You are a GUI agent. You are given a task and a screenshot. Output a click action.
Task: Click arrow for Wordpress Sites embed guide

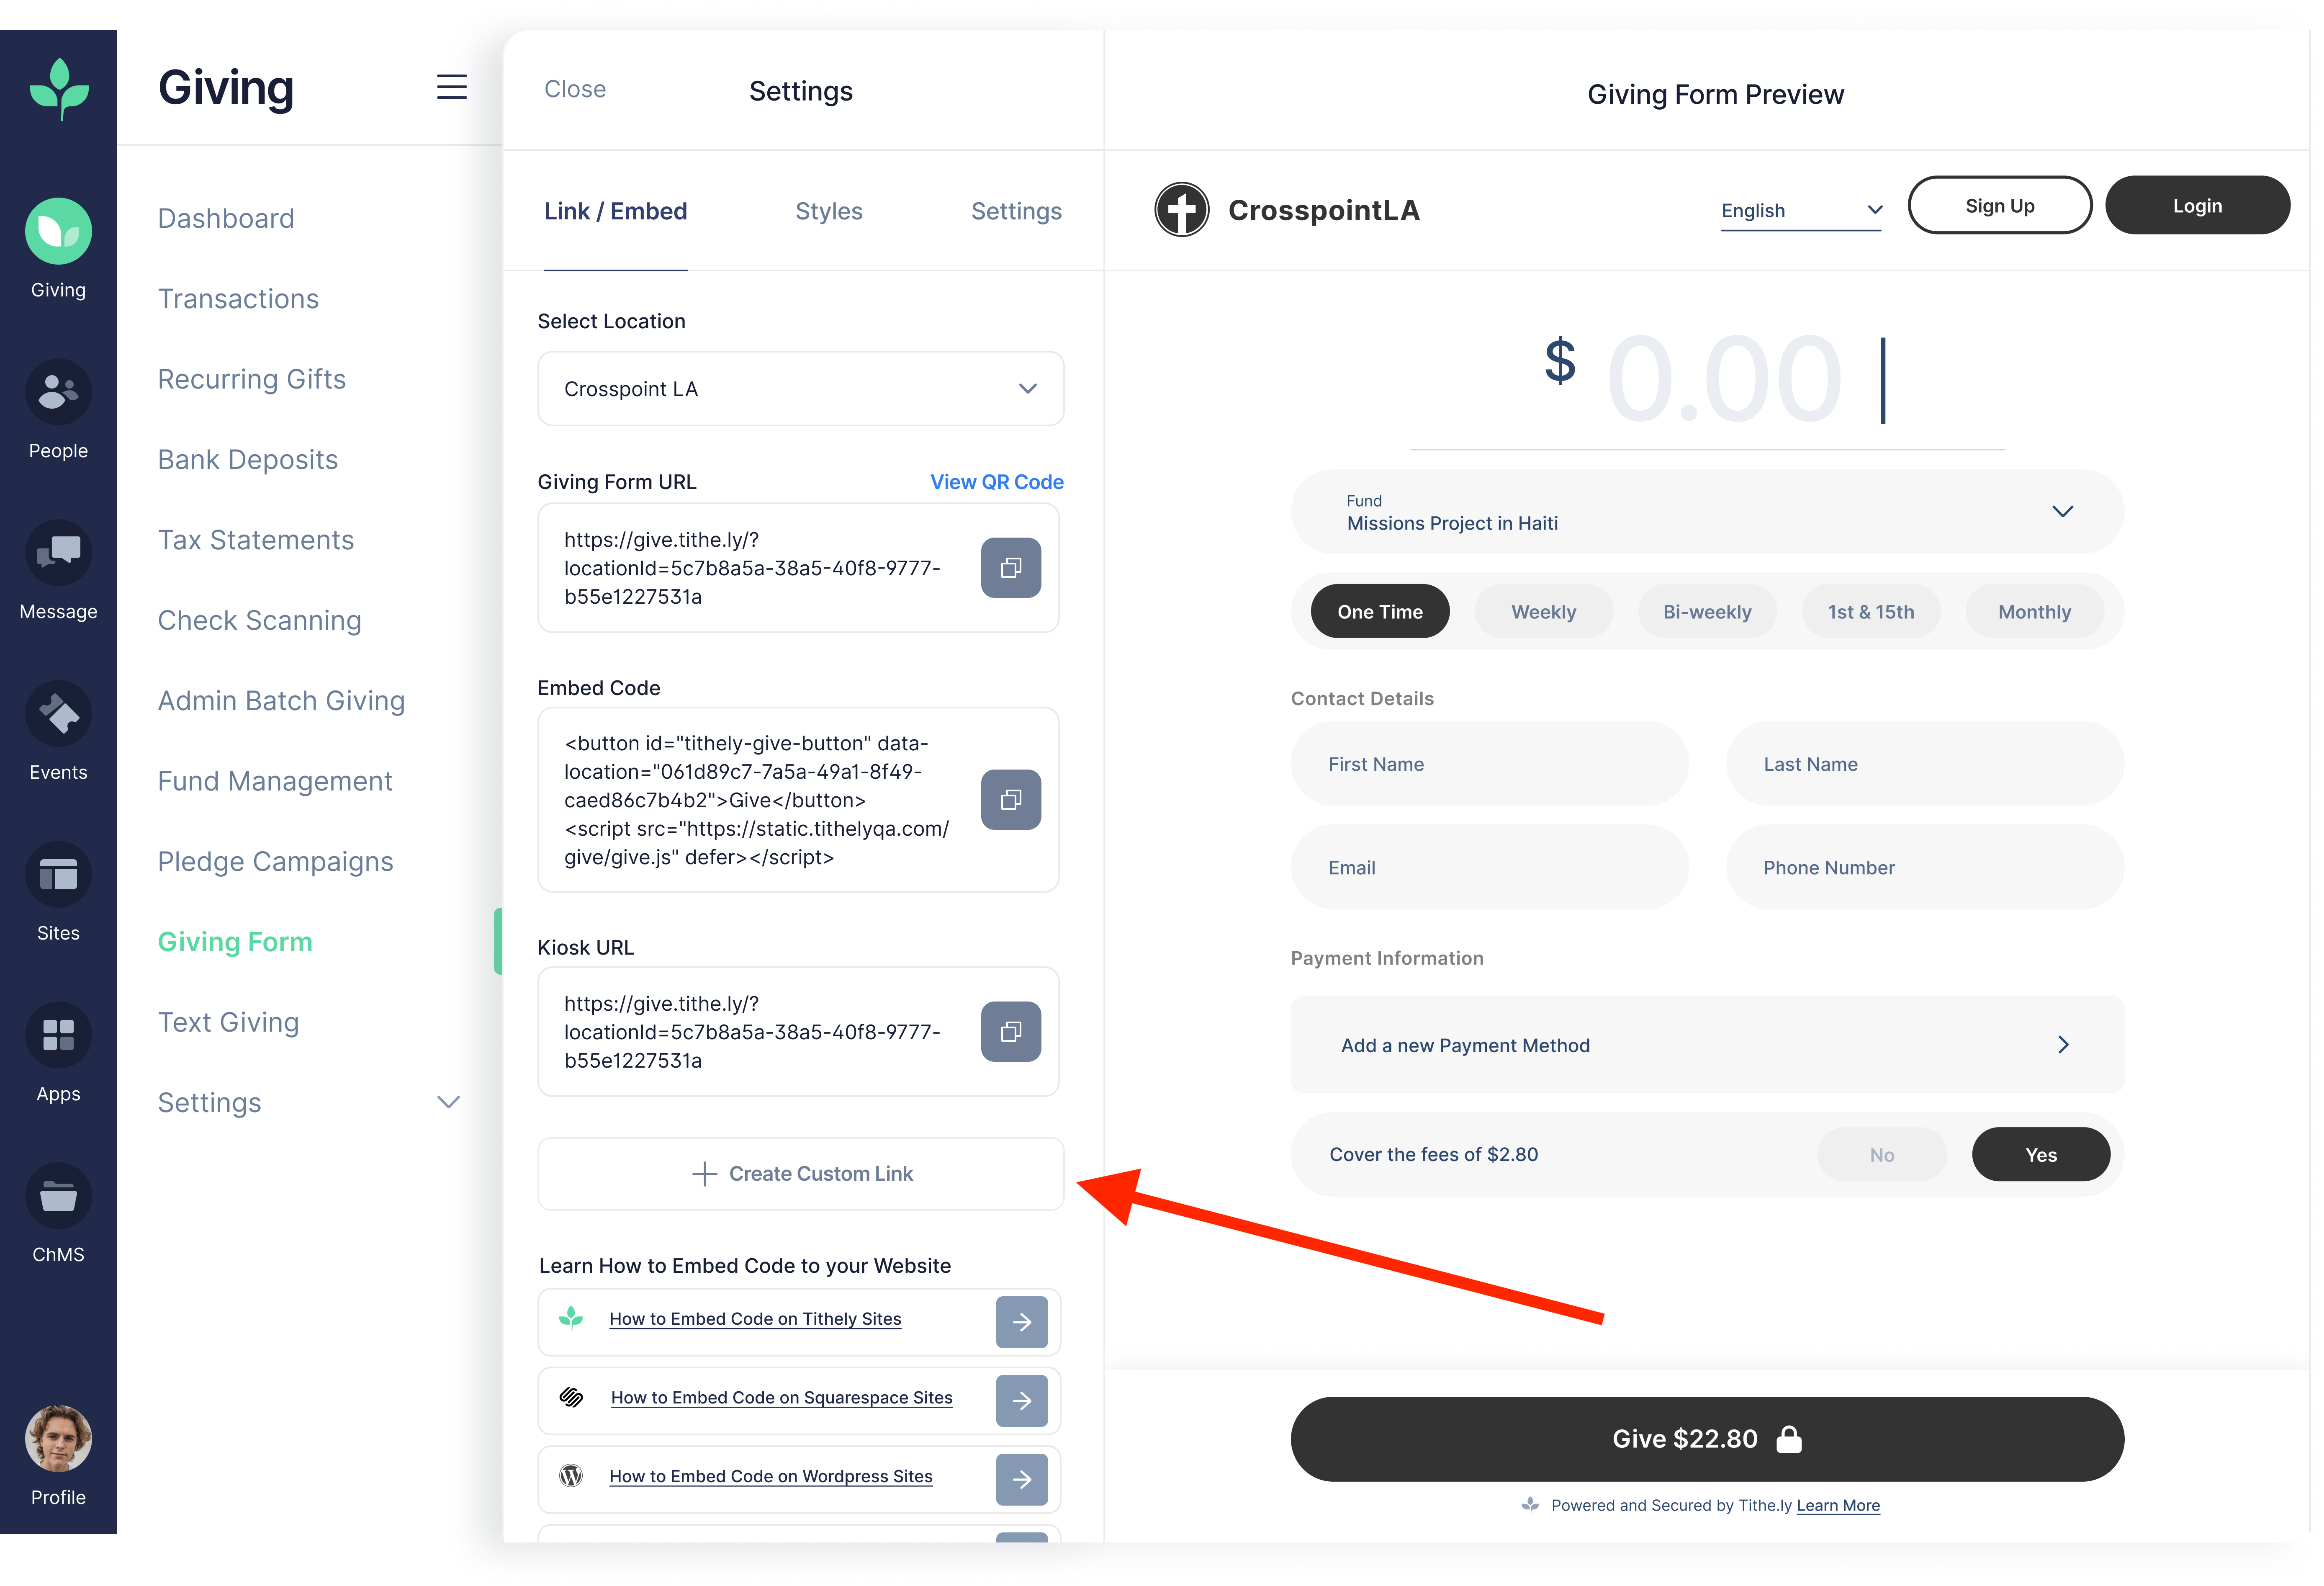tap(1022, 1480)
